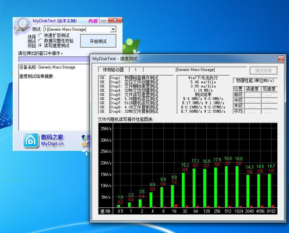
Task: Choose the 读写速度测试 radio option
Action: click(x=40, y=45)
